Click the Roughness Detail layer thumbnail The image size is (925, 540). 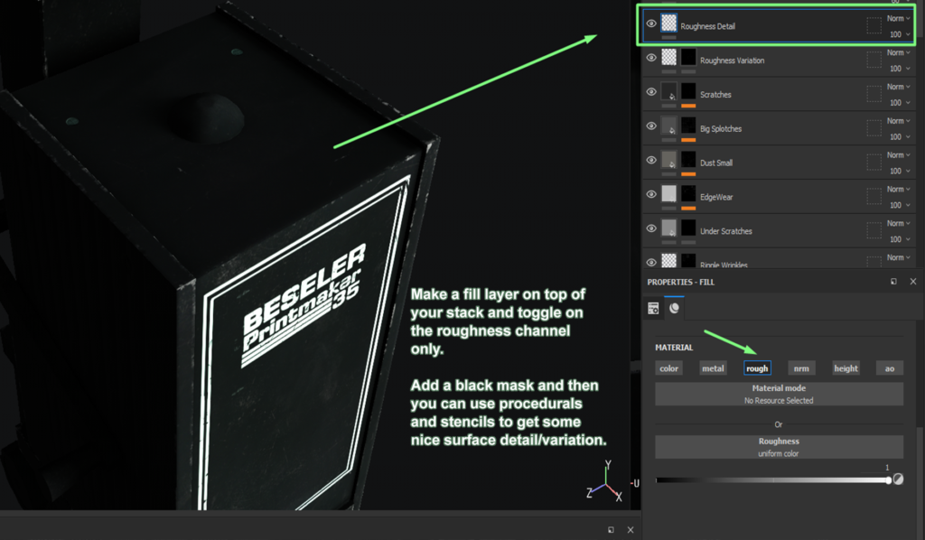(x=668, y=23)
